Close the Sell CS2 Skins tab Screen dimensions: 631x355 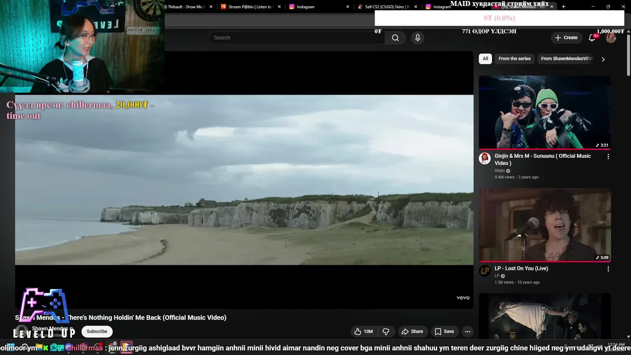(416, 7)
